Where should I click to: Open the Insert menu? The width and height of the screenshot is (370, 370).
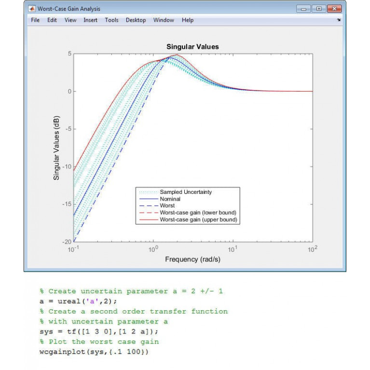pos(90,20)
